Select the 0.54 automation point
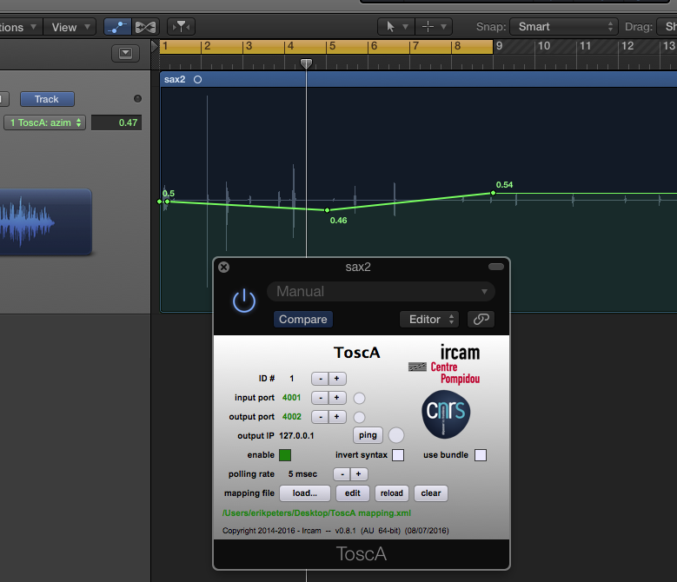This screenshot has width=677, height=582. [493, 193]
